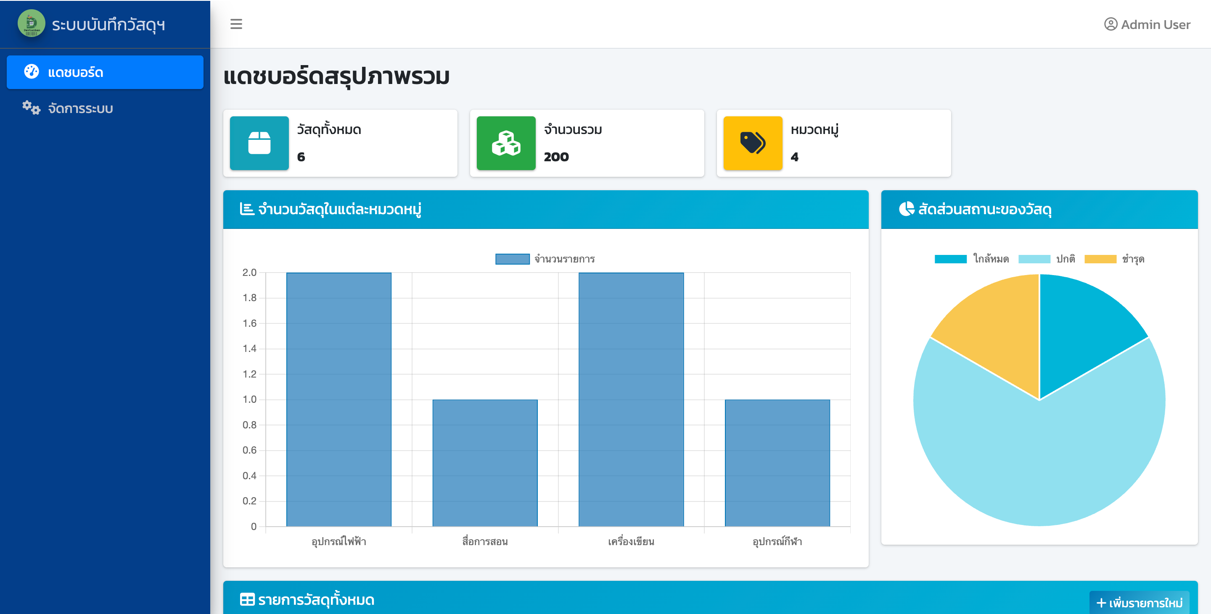This screenshot has width=1211, height=614.
Task: Click the Devtaiban logo in the sidebar
Action: [x=31, y=24]
